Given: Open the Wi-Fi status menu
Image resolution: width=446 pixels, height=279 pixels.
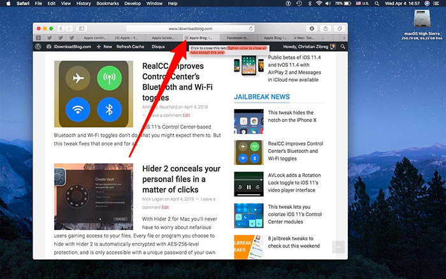Looking at the screenshot, I should point(319,3).
